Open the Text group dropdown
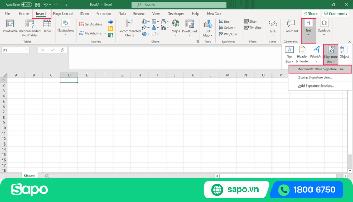The image size is (353, 202). 308,31
